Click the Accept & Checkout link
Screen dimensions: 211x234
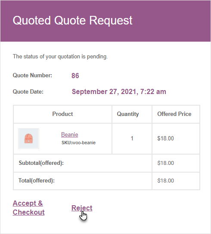point(28,208)
